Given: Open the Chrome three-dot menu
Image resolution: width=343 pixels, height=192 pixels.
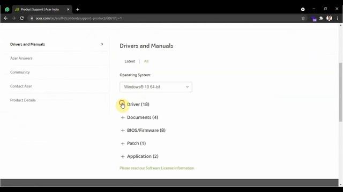Looking at the screenshot, I should [337, 18].
